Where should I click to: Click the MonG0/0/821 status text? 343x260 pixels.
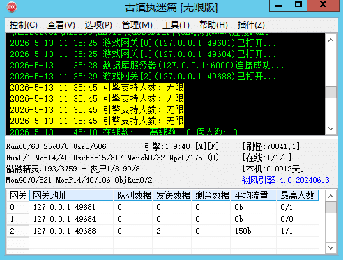(29, 180)
